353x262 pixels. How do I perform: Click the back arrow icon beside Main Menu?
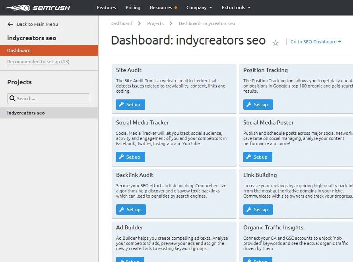[10, 24]
